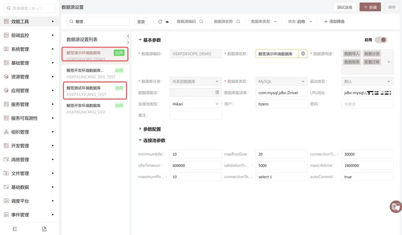Screen dimensions: 402x235
Task: Select 鲲苍开发环境数据库 HSKP.KUNCANG_DEV_TEST entry
Action: [x=95, y=74]
